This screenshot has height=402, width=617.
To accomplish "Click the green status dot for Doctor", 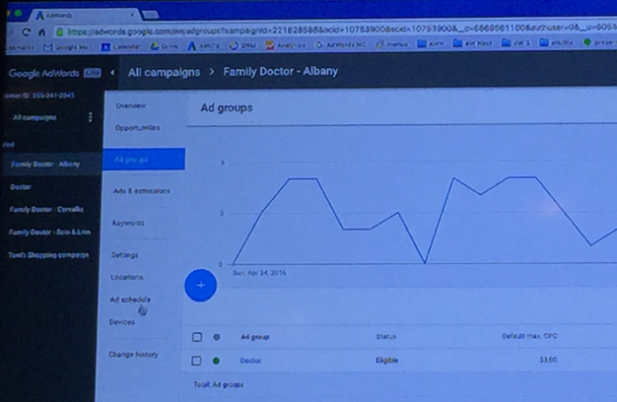I will [x=216, y=361].
